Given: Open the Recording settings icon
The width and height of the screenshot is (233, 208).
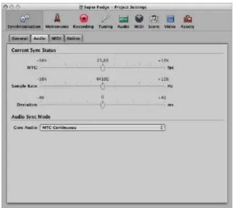Looking at the screenshot, I should (x=83, y=21).
